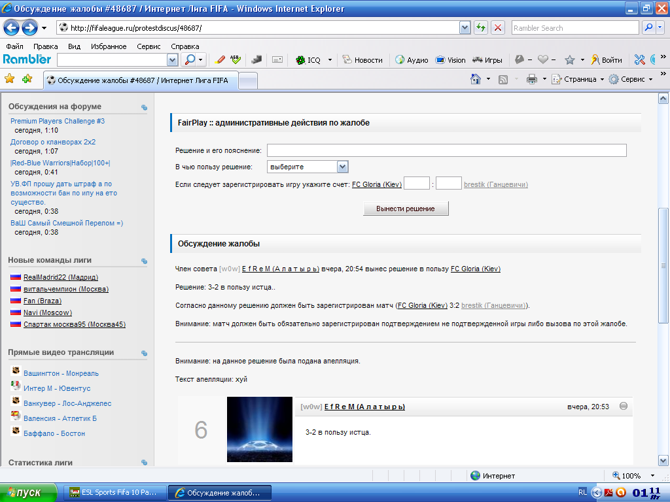The height and width of the screenshot is (502, 670).
Task: Click the RL language indicator in the tray
Action: (x=582, y=492)
